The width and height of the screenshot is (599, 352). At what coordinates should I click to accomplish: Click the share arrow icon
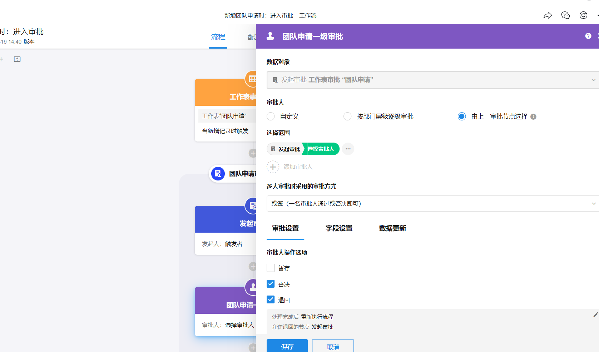pos(548,15)
